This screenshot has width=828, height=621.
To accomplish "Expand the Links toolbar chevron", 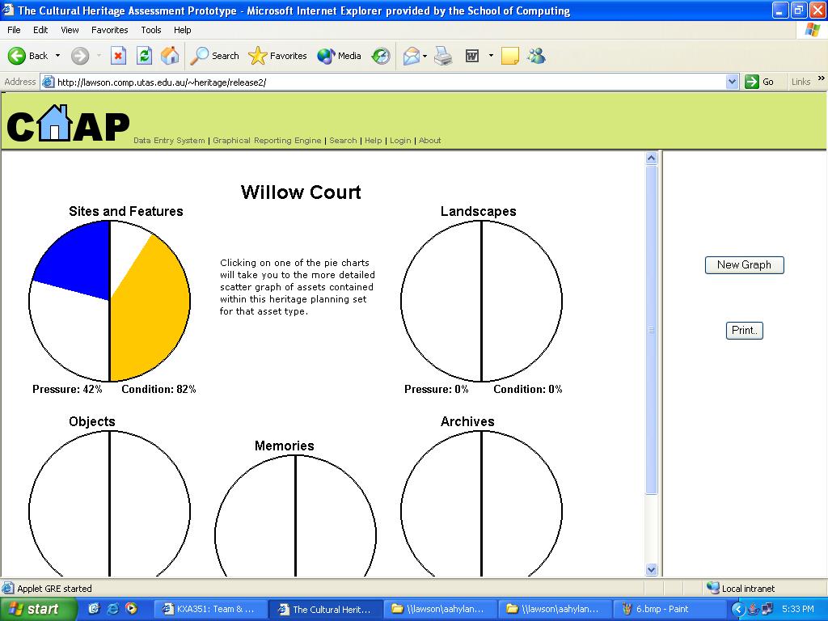I will click(822, 78).
